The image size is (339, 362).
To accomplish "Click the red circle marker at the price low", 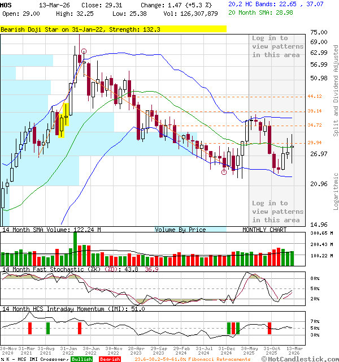I will tap(224, 173).
